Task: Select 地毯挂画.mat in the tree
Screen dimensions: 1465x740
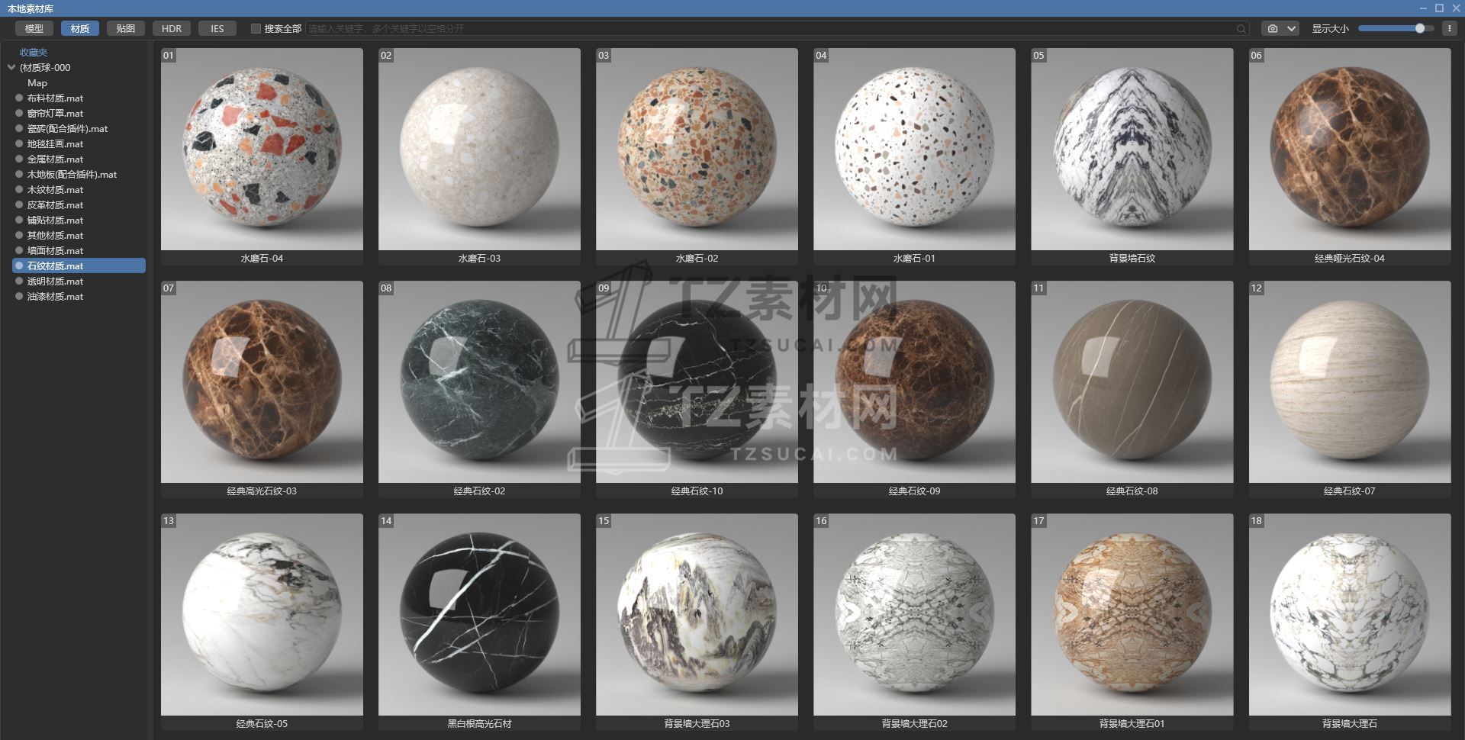Action: point(55,144)
